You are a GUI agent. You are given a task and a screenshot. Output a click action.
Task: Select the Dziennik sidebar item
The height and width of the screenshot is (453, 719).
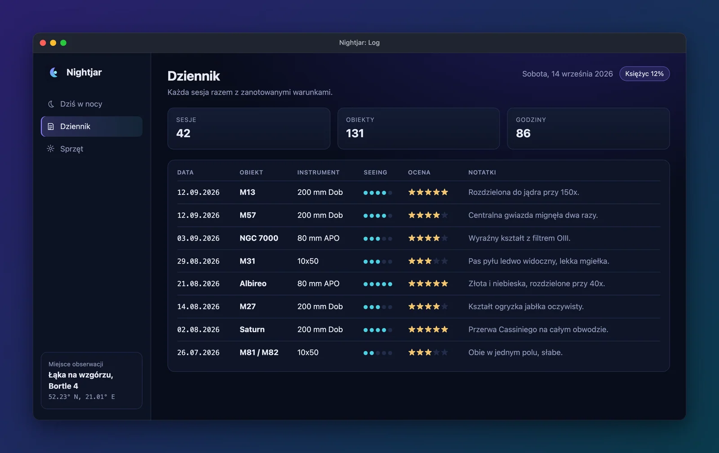click(92, 127)
